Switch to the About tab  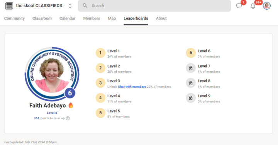tap(161, 18)
